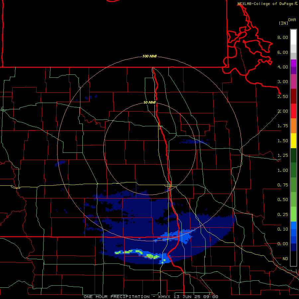Click the 4.00 legend value
299x299 pixels.
(283, 67)
